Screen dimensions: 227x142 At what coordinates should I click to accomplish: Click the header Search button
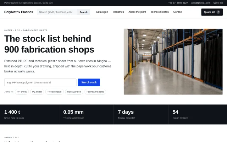(x=84, y=12)
